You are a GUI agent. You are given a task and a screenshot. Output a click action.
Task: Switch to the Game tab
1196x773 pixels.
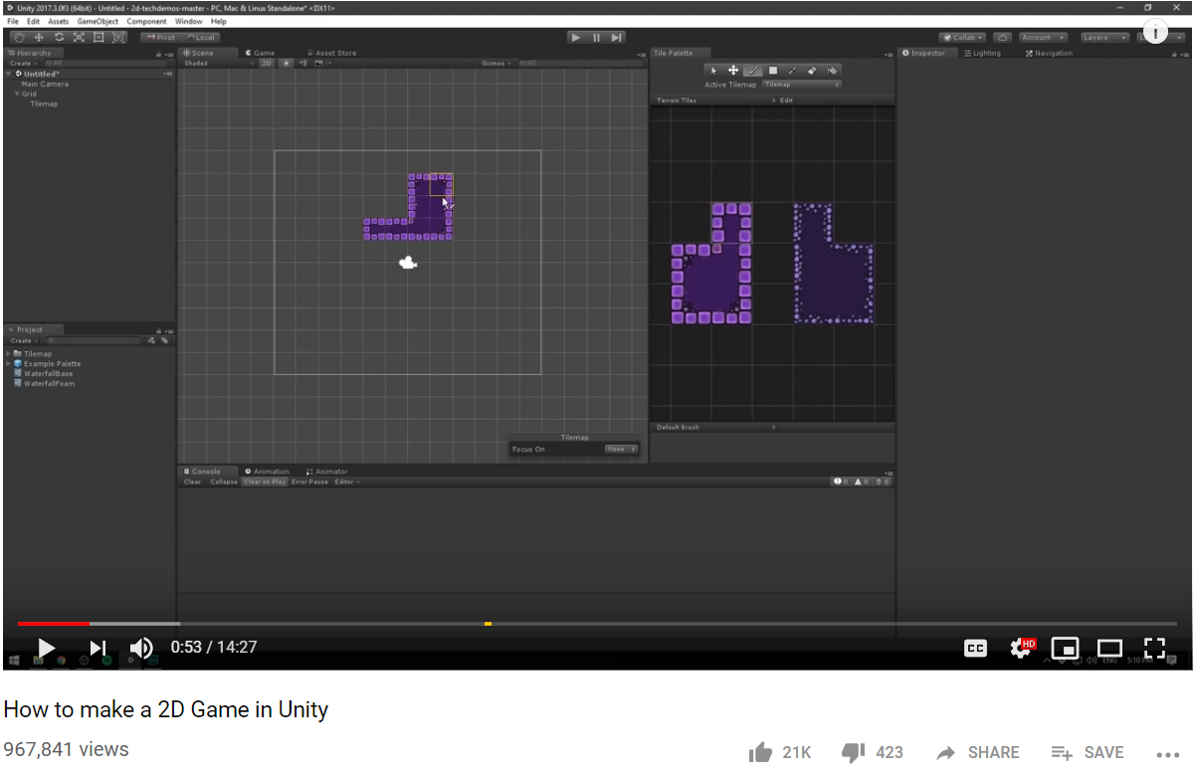point(261,53)
